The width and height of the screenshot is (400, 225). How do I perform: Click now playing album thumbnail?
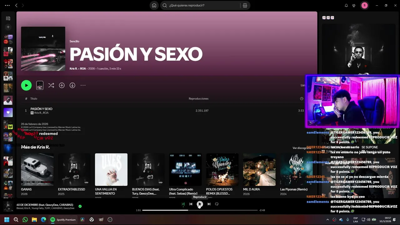8,206
